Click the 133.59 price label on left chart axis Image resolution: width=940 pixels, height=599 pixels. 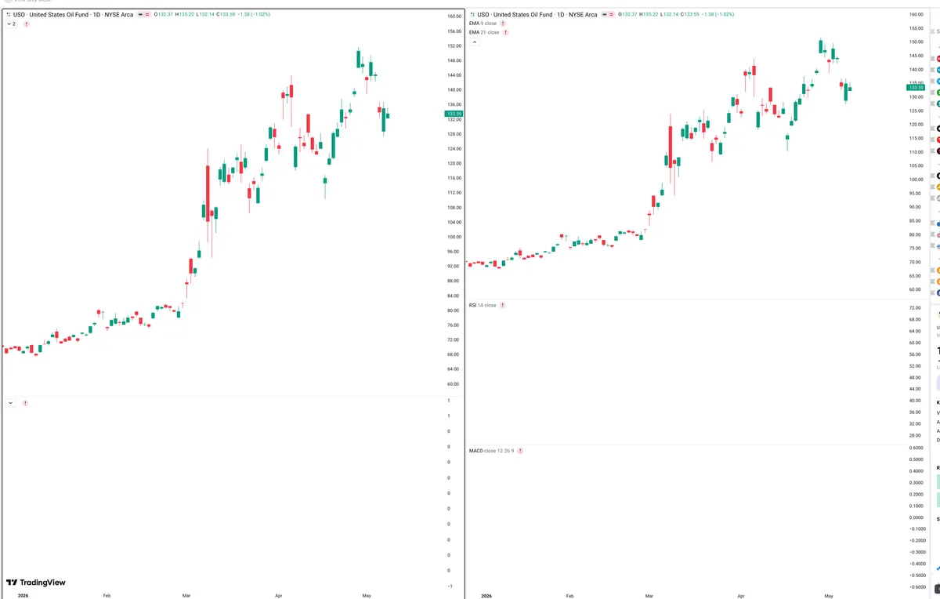coord(454,114)
